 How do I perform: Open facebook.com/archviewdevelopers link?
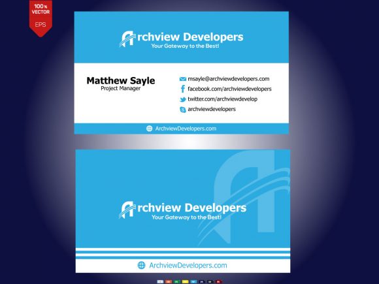229,89
